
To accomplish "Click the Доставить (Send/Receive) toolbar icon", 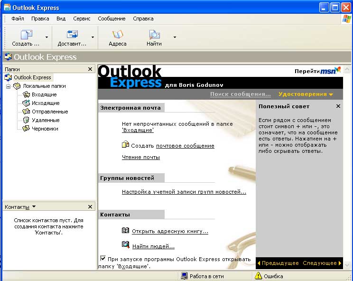I will (72, 35).
